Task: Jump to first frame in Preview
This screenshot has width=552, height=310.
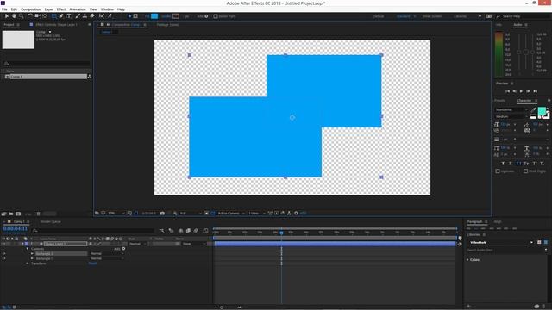Action: coord(507,91)
